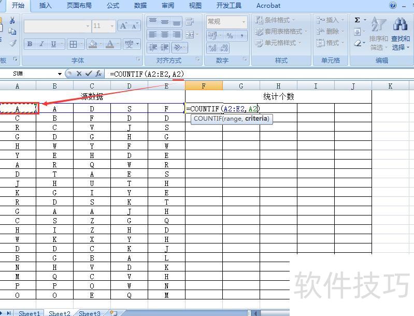Screen dimensions: 414x316
Task: Select column G header
Action: [x=241, y=86]
